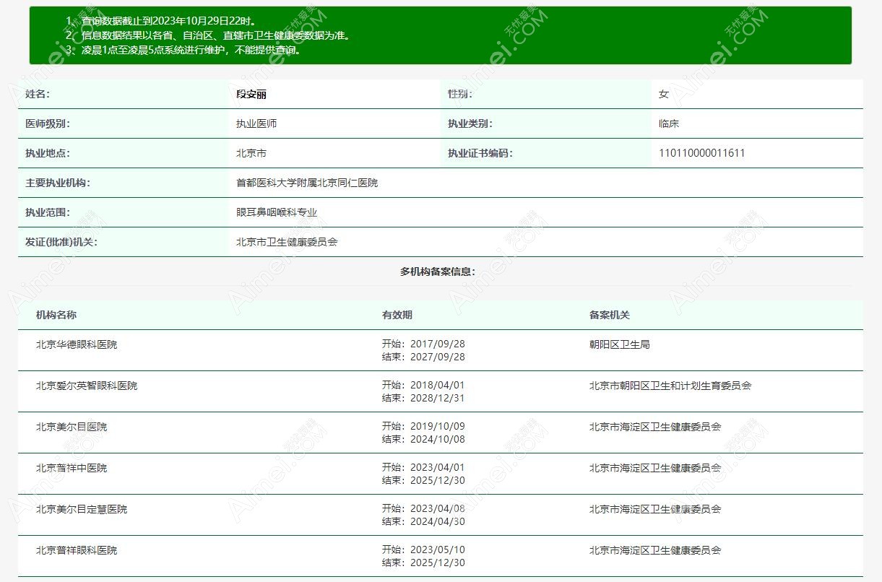Select the 北京美尔目医院 row name

(x=72, y=427)
